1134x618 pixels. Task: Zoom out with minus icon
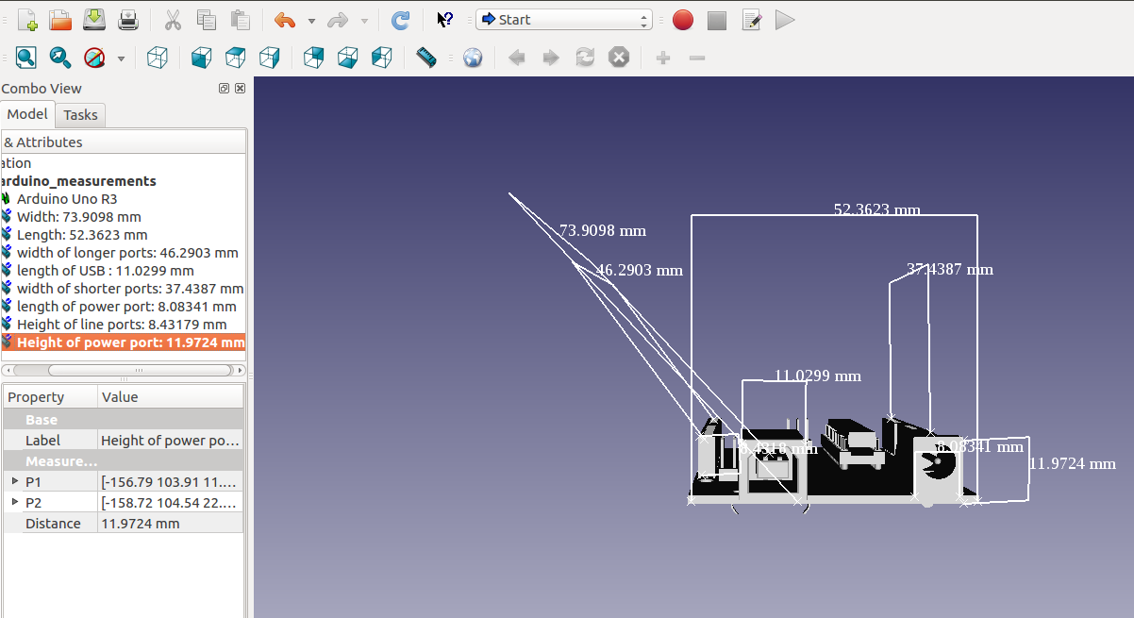click(697, 58)
